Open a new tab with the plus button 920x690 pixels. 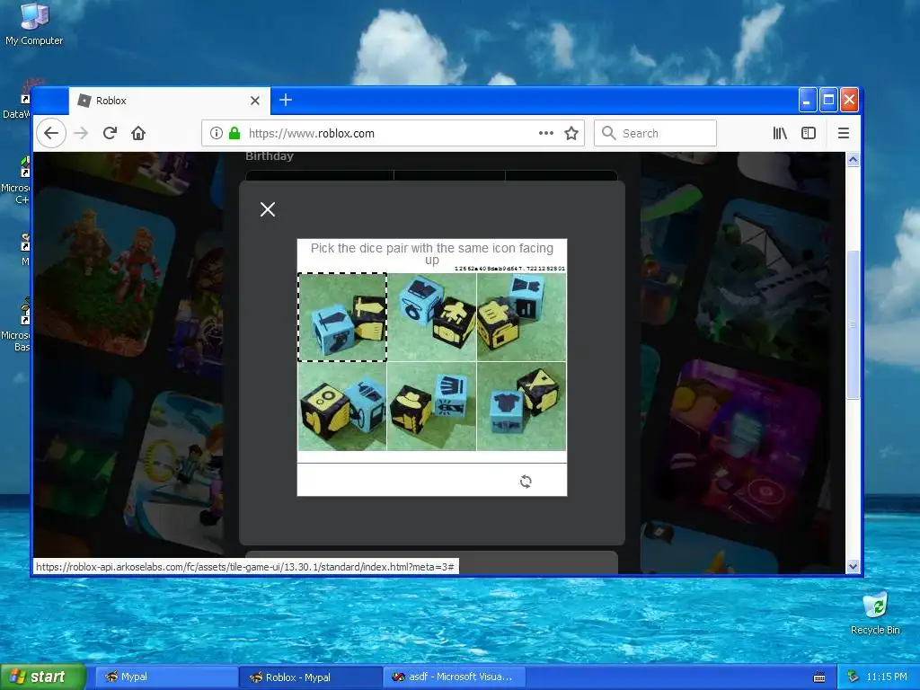pos(286,101)
